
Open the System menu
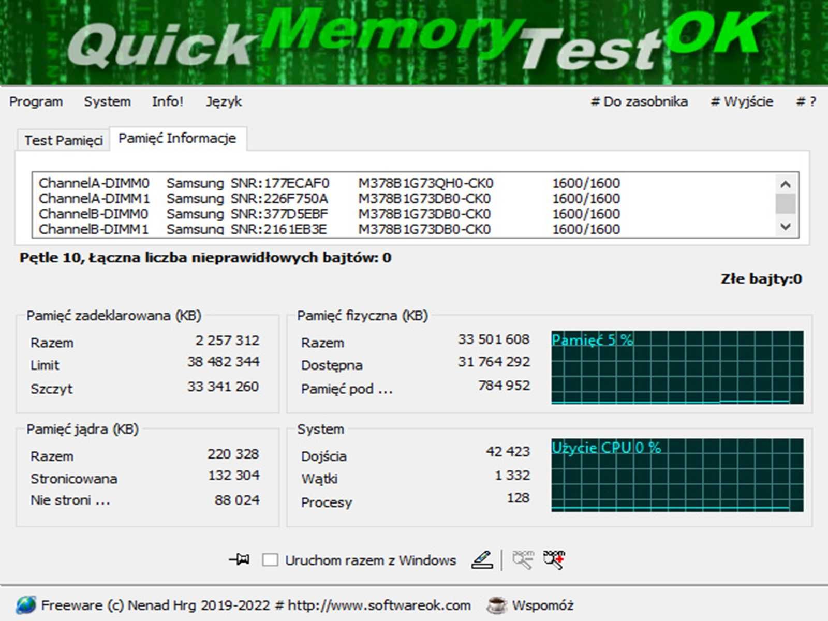coord(107,101)
